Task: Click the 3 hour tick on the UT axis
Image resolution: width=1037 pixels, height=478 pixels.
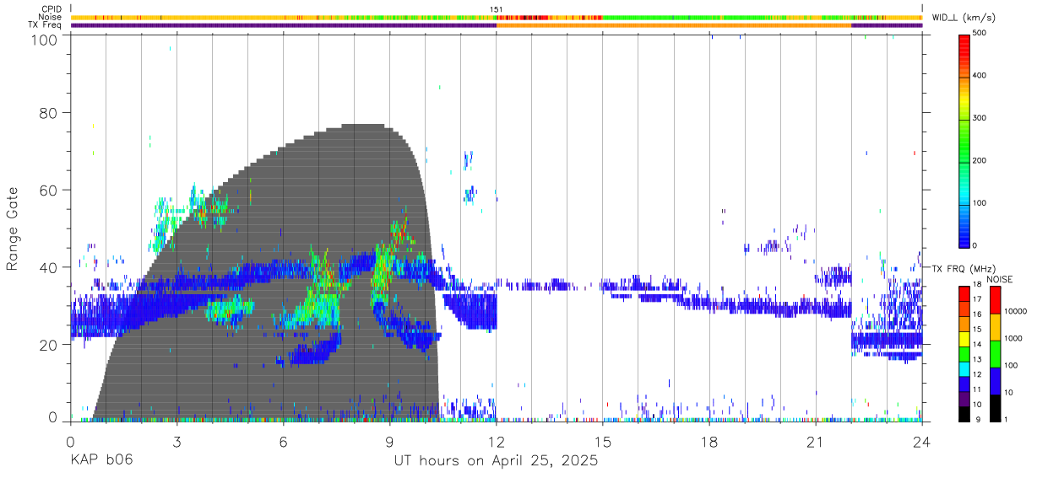Action: (176, 442)
